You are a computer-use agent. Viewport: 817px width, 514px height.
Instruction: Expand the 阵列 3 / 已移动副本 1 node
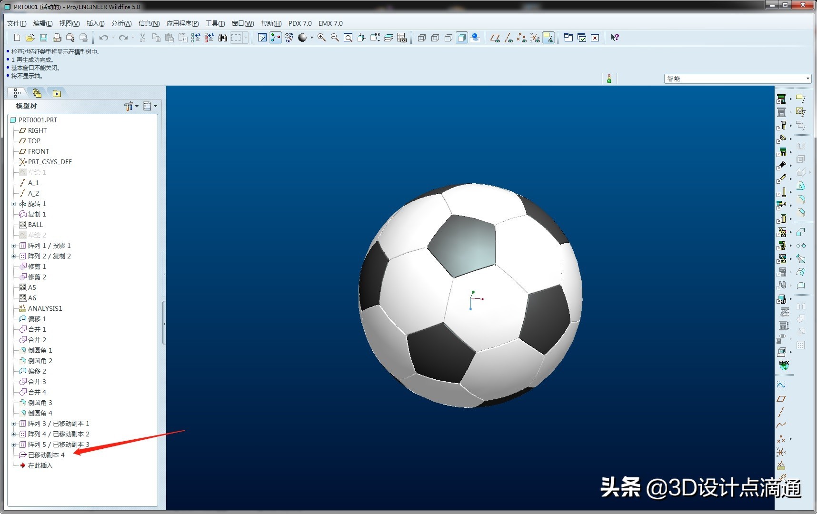14,424
